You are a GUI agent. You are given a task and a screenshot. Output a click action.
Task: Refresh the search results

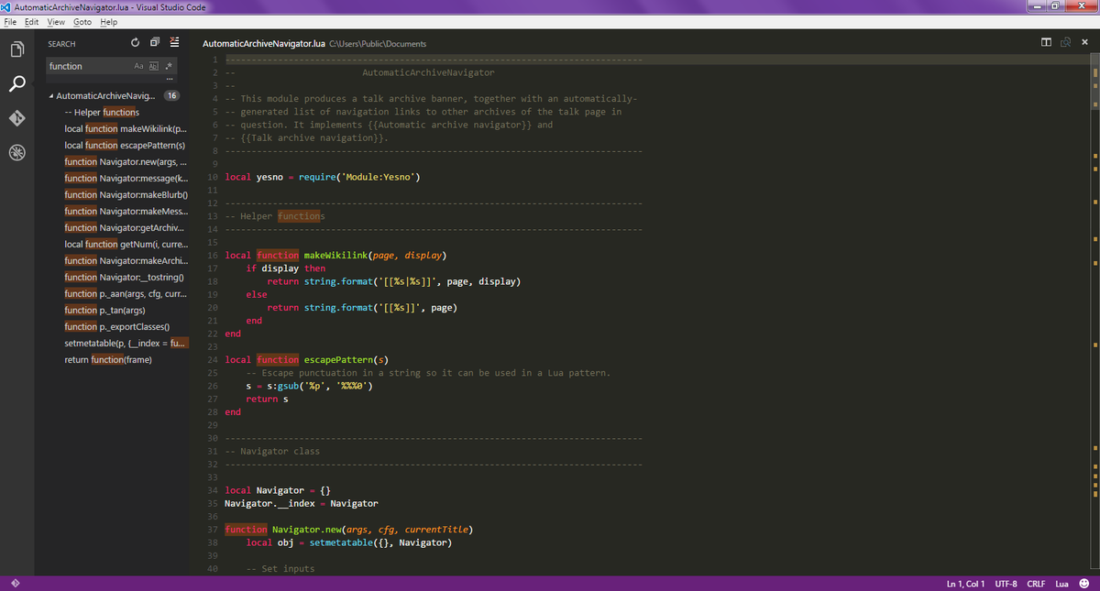pos(134,42)
